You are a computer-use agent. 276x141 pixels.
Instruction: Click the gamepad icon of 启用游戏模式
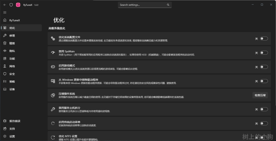click(x=53, y=67)
